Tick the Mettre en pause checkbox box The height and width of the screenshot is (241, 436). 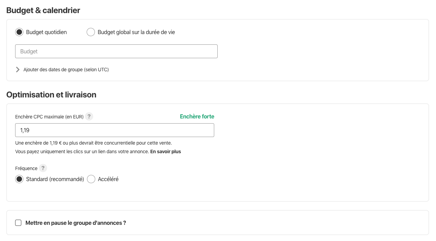click(18, 223)
